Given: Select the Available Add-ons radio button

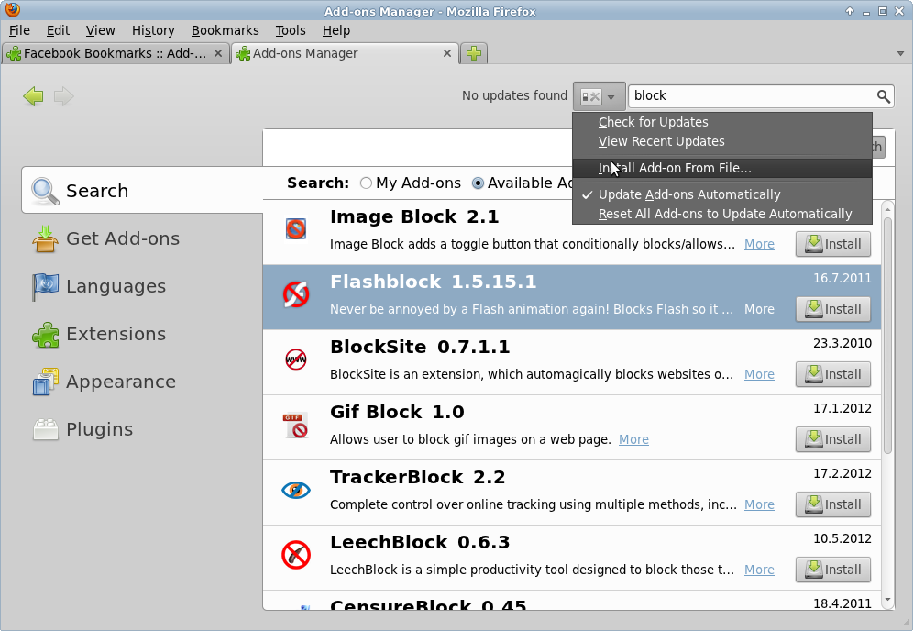Looking at the screenshot, I should point(478,183).
